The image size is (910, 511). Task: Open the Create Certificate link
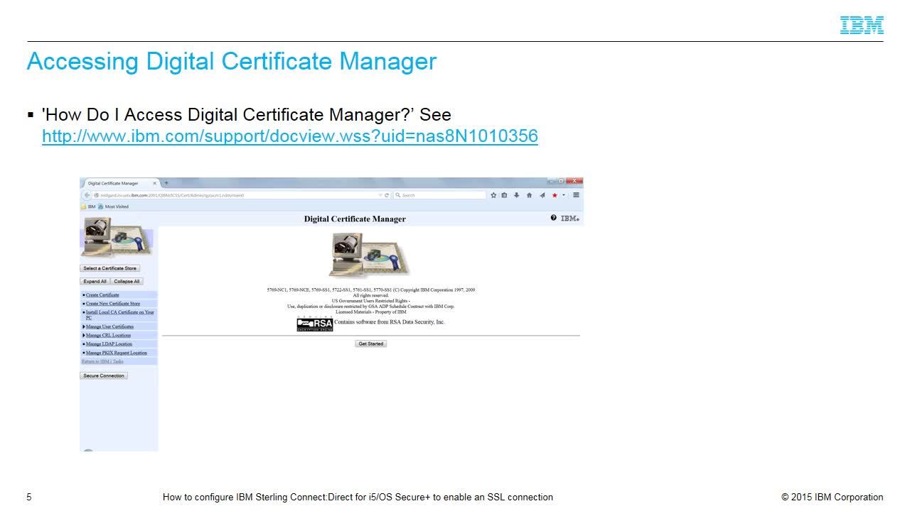102,295
